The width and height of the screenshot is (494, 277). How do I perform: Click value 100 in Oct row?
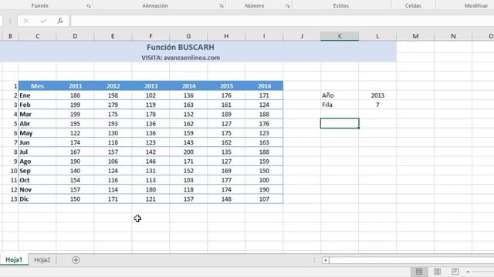pyautogui.click(x=264, y=180)
